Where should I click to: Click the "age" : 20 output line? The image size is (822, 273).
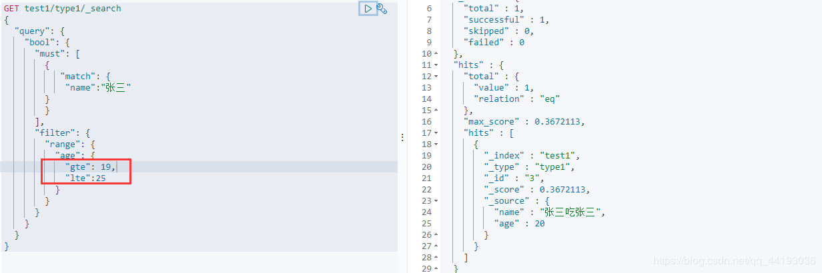(520, 223)
